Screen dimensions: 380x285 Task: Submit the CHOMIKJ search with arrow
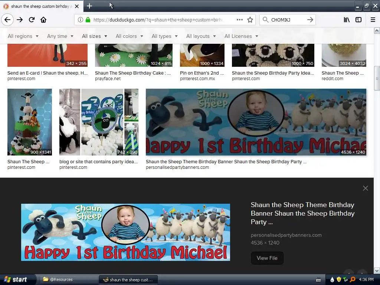[310, 20]
